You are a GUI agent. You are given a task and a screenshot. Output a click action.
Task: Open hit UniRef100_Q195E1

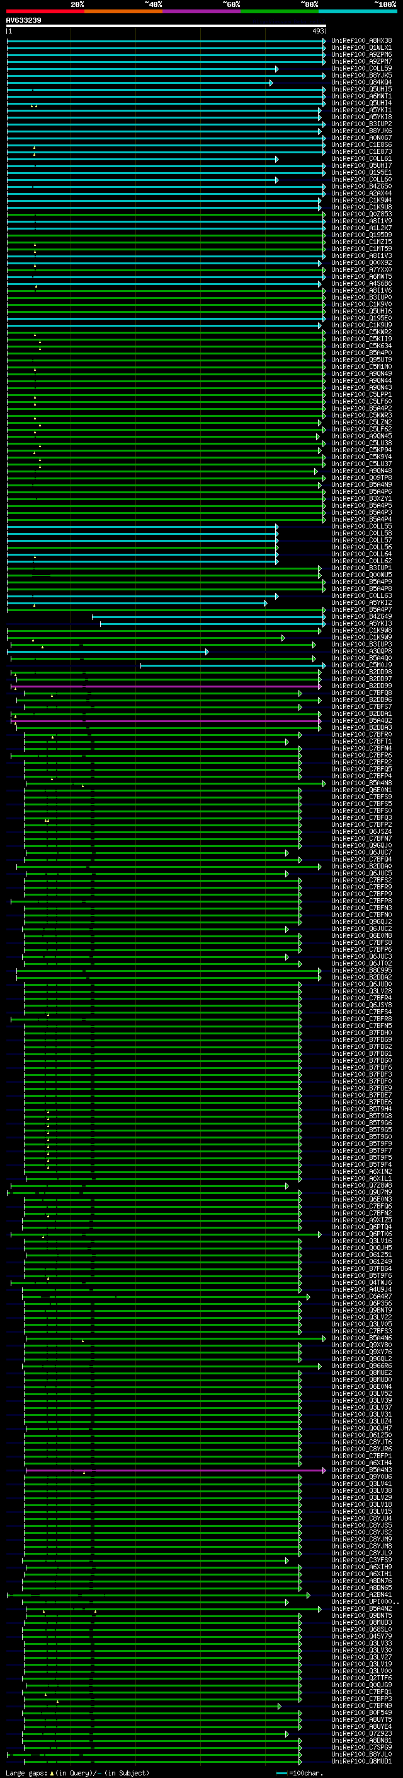[x=361, y=173]
